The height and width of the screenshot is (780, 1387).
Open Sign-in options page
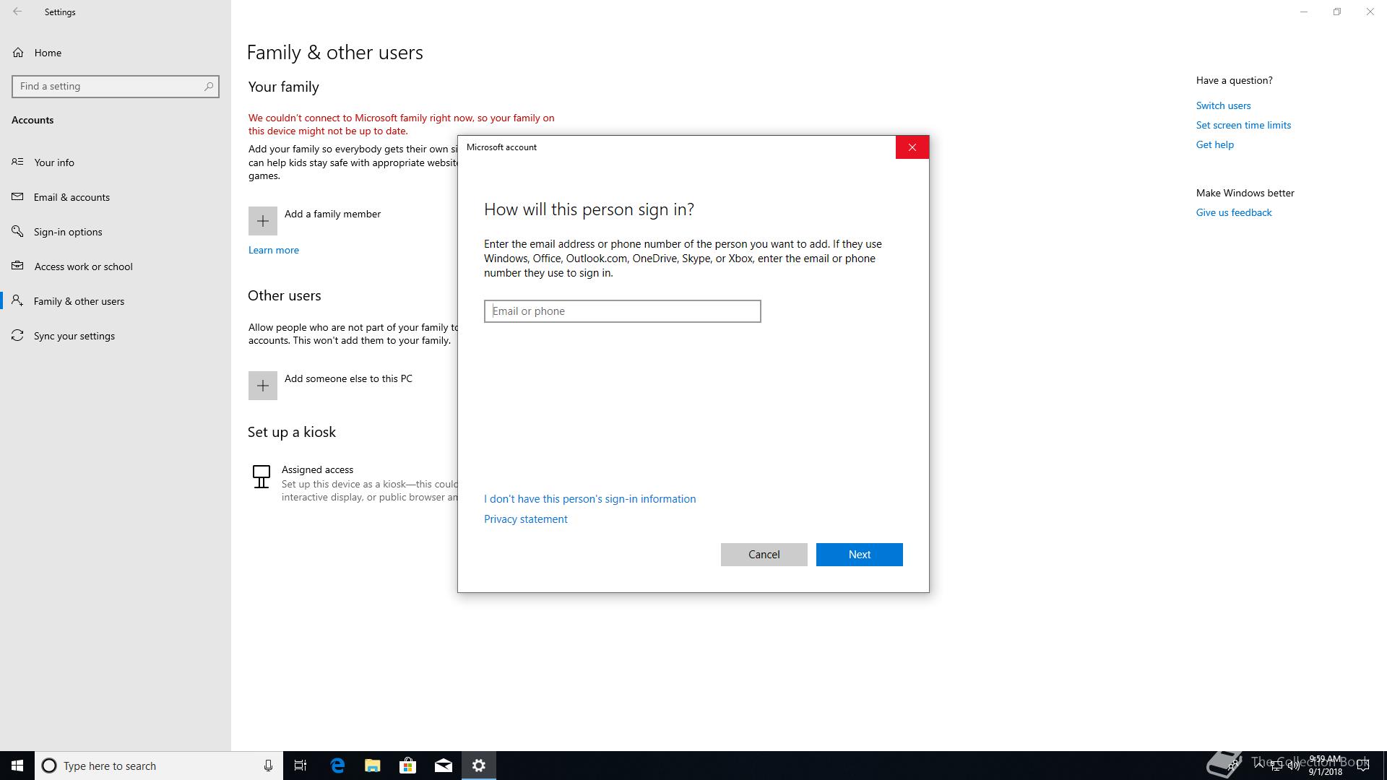[x=116, y=232]
